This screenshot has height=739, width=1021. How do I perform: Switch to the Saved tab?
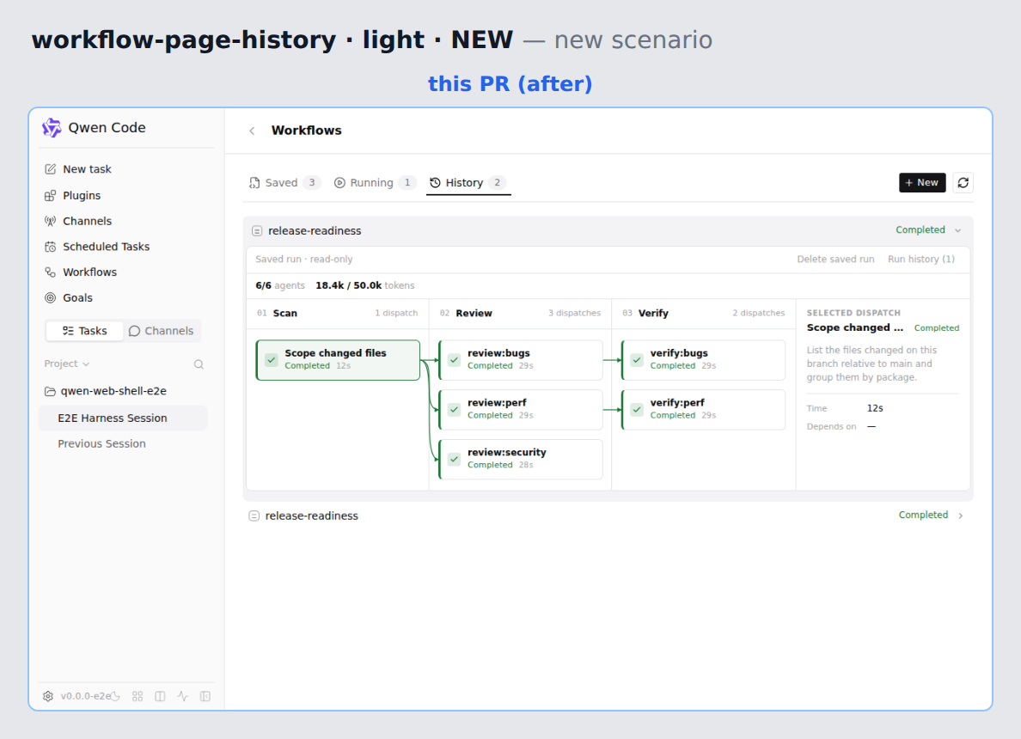(x=284, y=183)
